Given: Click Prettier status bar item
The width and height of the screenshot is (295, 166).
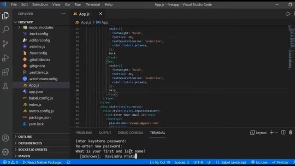Looking at the screenshot, I should coord(280,162).
